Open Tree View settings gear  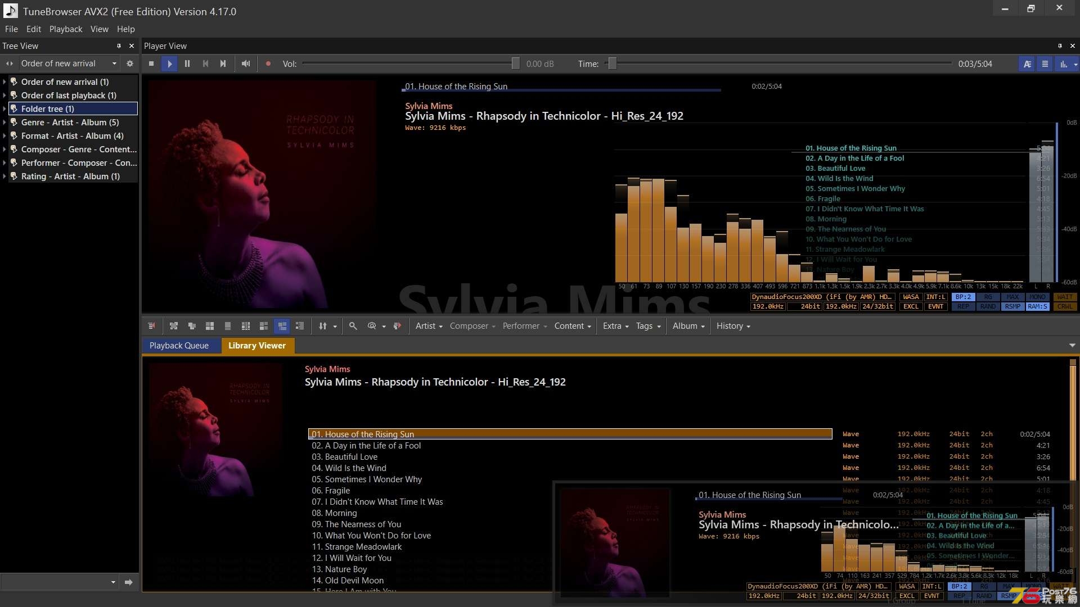click(130, 64)
